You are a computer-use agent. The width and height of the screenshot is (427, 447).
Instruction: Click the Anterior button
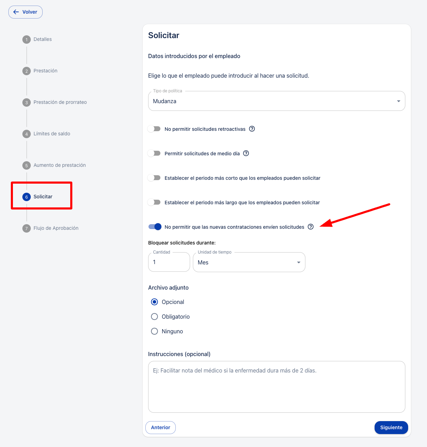point(160,427)
